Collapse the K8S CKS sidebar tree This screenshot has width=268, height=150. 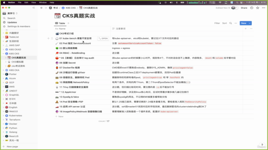(3, 54)
